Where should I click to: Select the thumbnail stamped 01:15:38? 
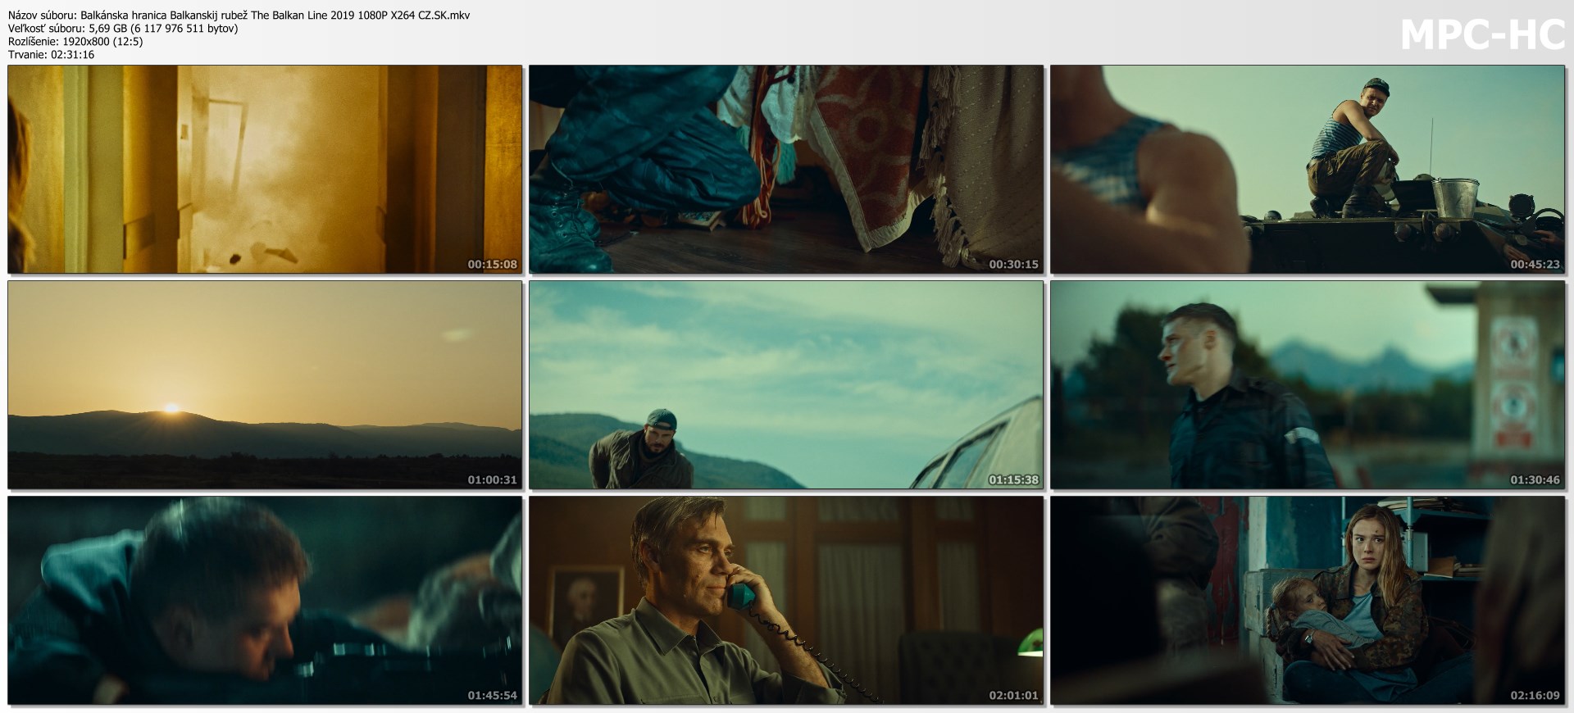[x=786, y=385]
